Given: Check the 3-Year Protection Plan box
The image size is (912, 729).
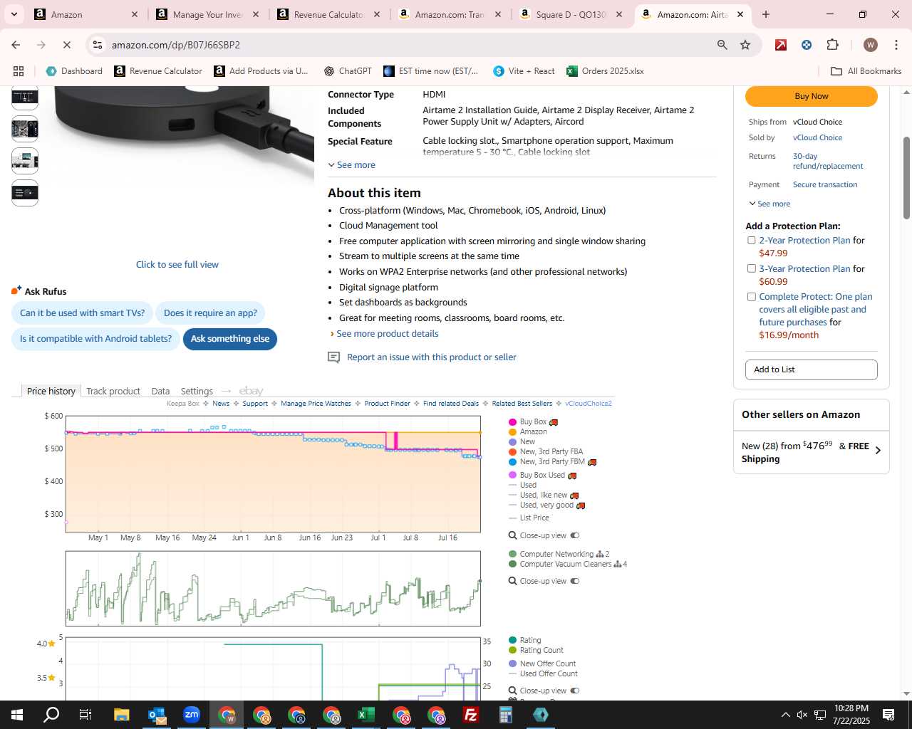Looking at the screenshot, I should point(751,268).
